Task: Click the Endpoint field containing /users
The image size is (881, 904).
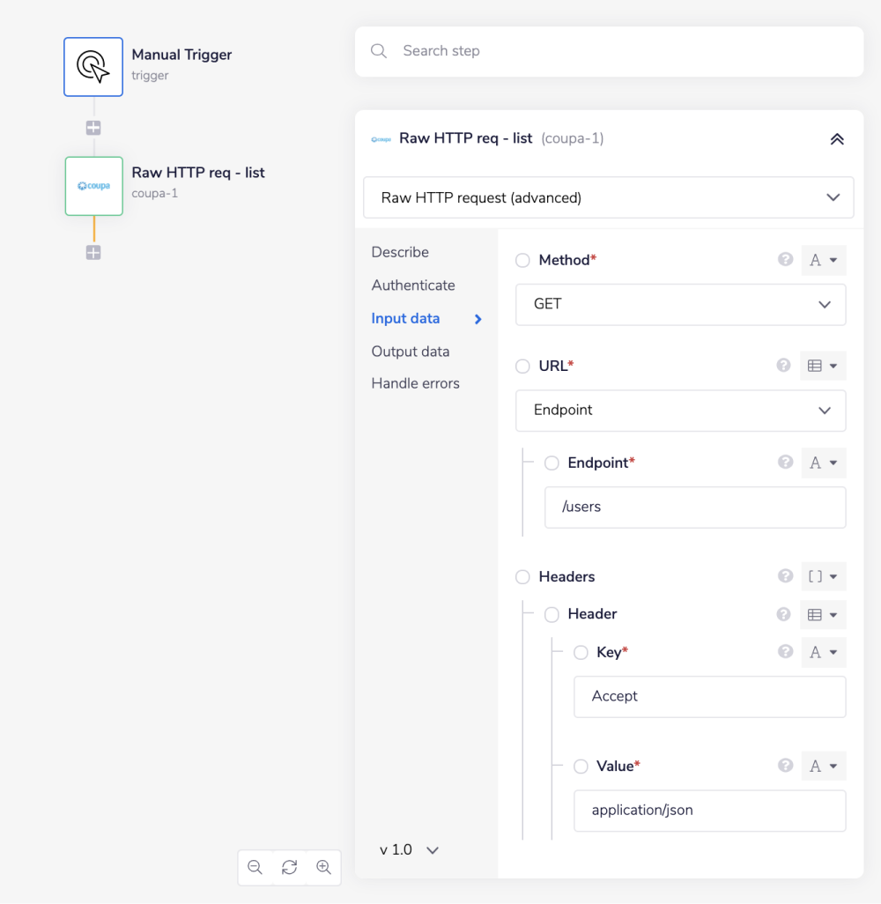Action: (694, 508)
